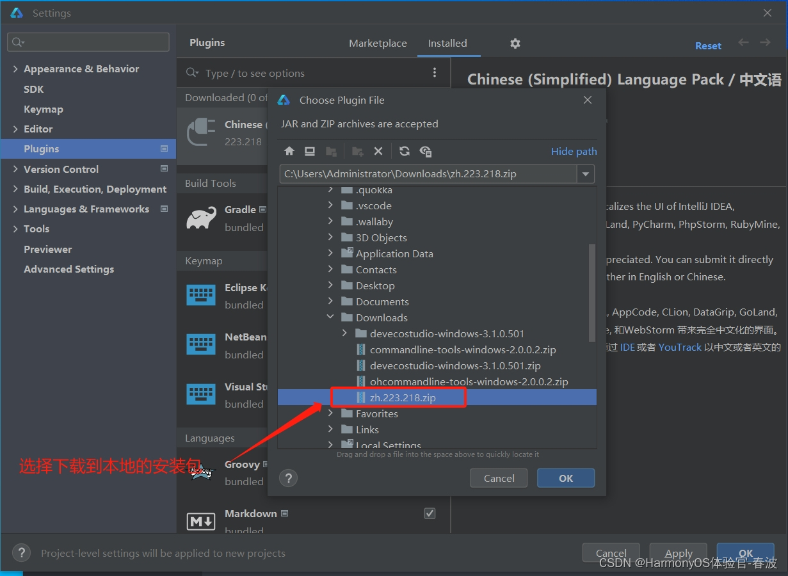Open the plugins gear settings menu
Screen dimensions: 788x576
coord(515,44)
